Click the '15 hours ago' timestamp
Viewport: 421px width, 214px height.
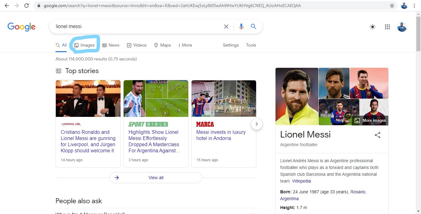(x=207, y=160)
